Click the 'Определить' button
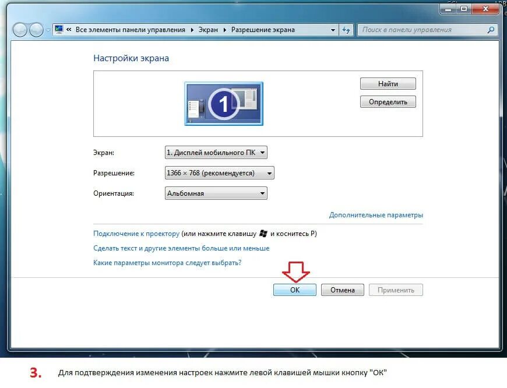This screenshot has width=507, height=388. point(388,102)
